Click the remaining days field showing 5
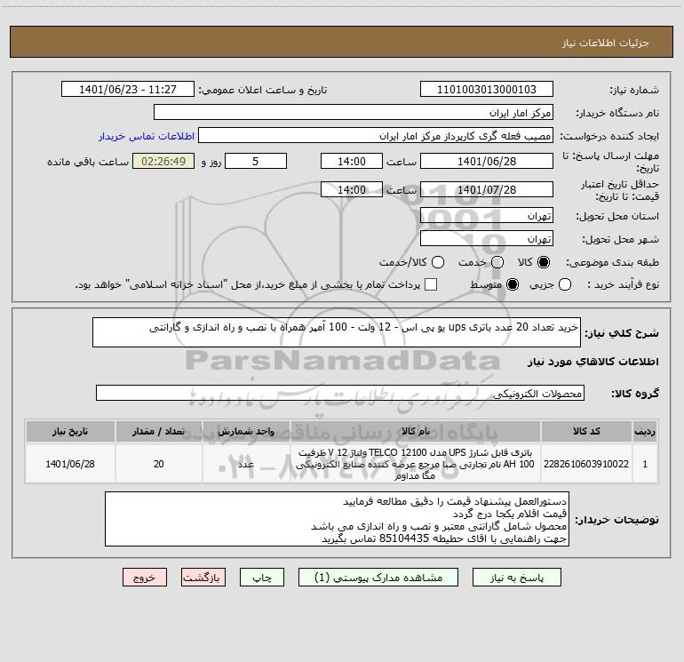 256,161
